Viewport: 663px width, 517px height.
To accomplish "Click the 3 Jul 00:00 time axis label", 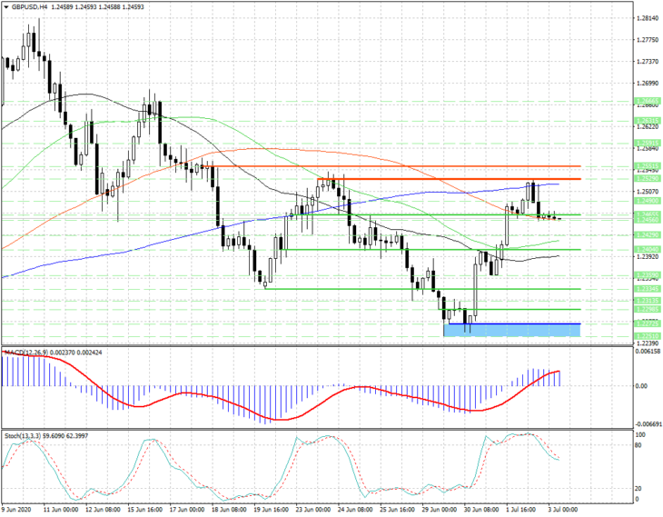I will click(x=562, y=510).
